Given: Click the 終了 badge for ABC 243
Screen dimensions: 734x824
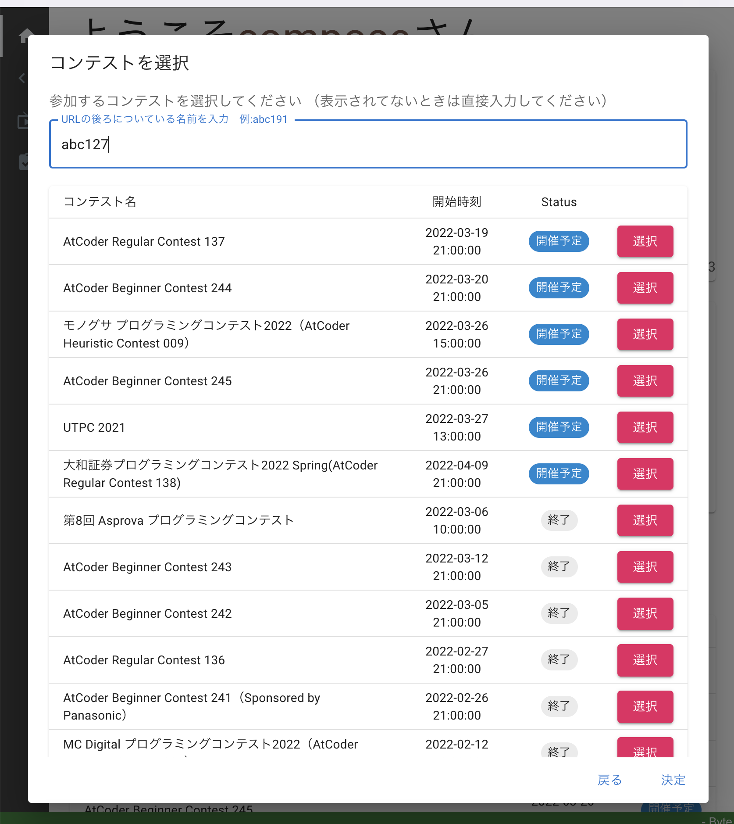Looking at the screenshot, I should pyautogui.click(x=559, y=566).
